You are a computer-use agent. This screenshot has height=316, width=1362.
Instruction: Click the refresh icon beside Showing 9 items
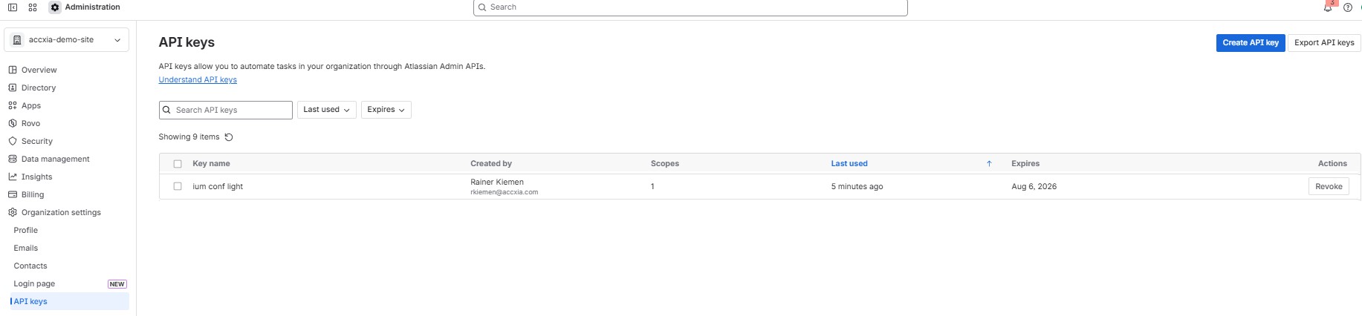tap(229, 137)
